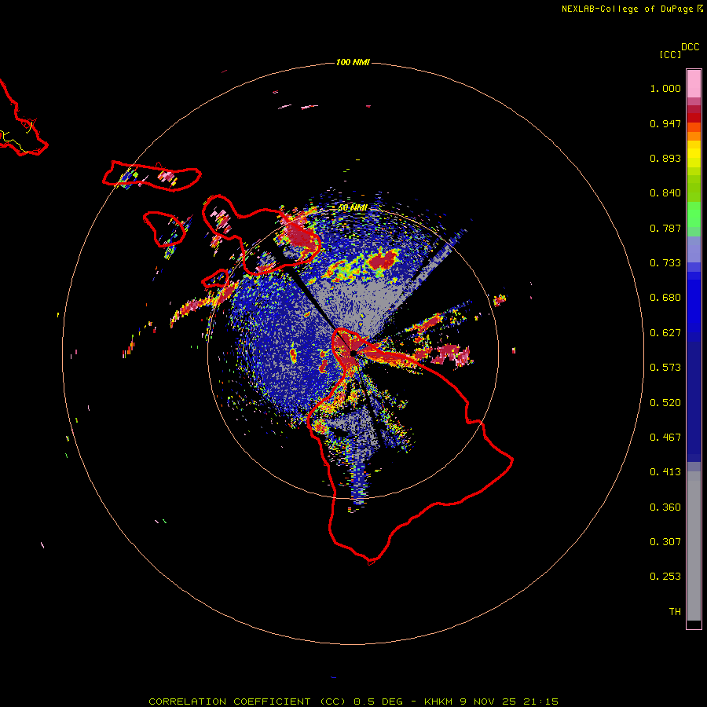Click the TH threshold label on scale

675,612
